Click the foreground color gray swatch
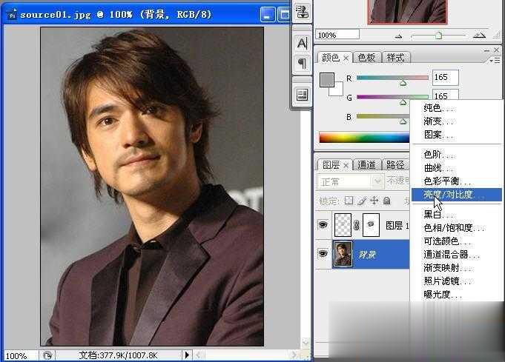The image size is (505, 362). 326,79
